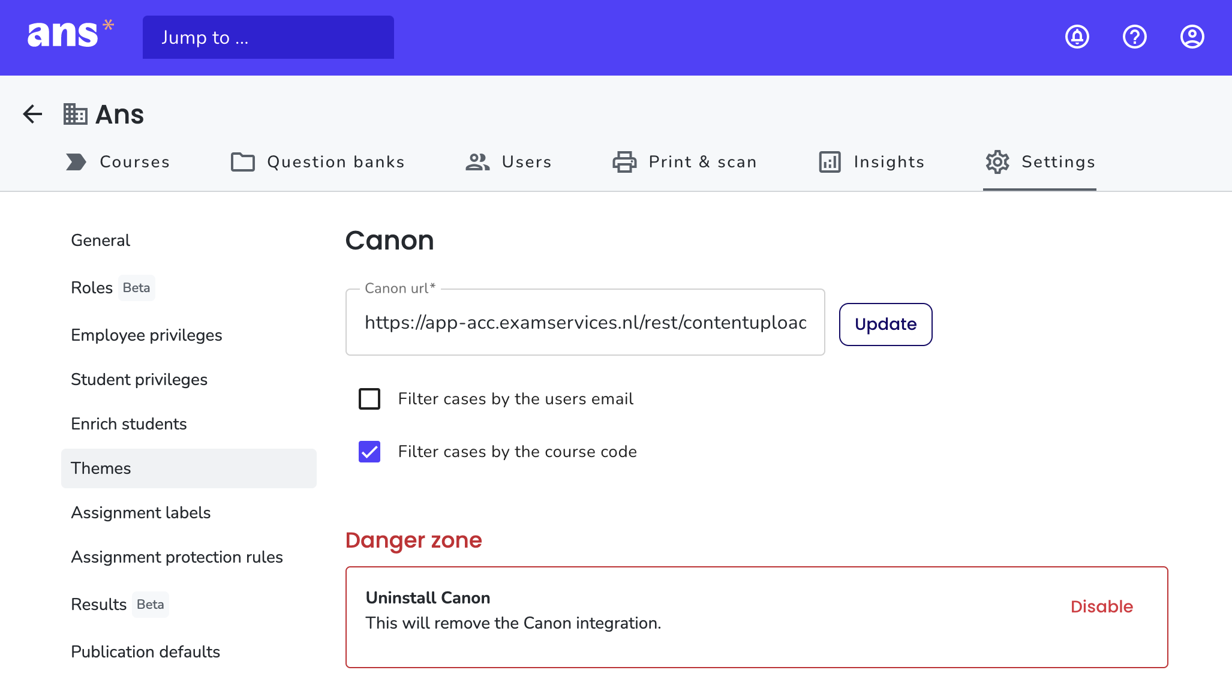Viewport: 1232px width, 679px height.
Task: Click the Insights chart icon
Action: [830, 162]
